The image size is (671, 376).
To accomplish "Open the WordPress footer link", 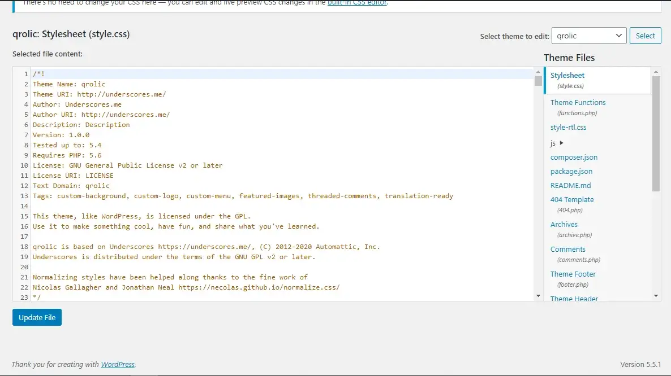I will 118,364.
